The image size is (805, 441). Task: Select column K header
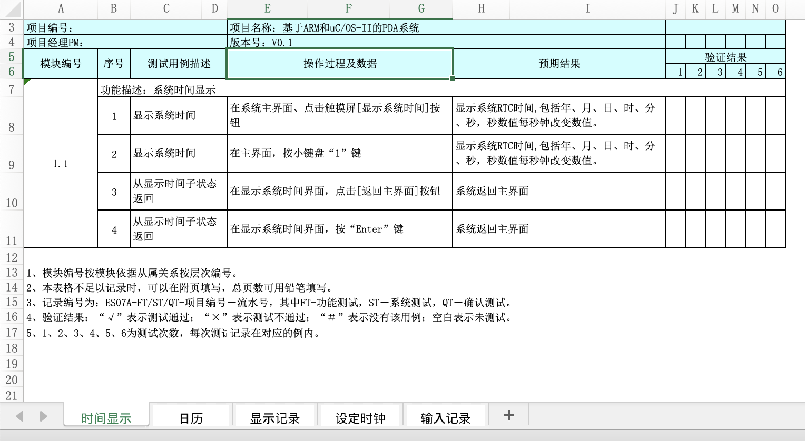pyautogui.click(x=695, y=8)
